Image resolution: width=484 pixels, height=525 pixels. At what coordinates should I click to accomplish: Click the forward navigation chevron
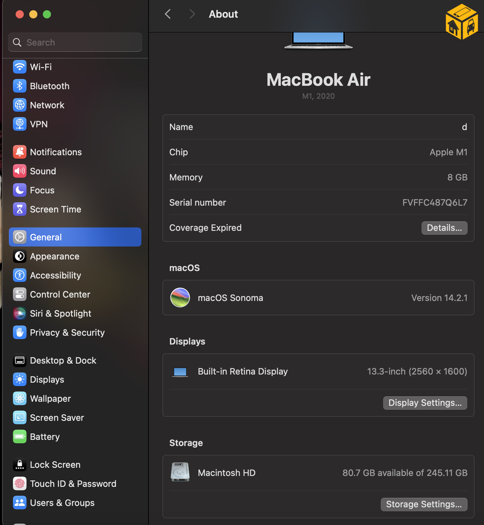192,14
